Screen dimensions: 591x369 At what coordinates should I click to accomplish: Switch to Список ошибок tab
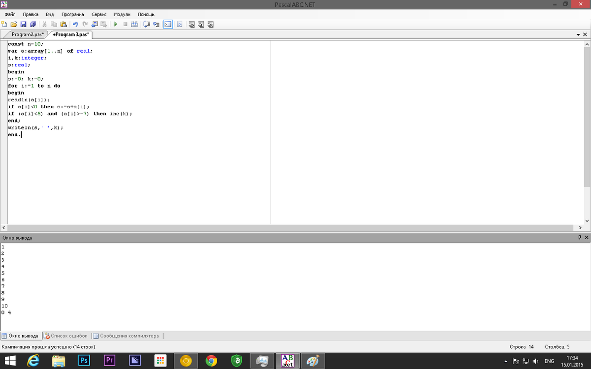coord(66,336)
